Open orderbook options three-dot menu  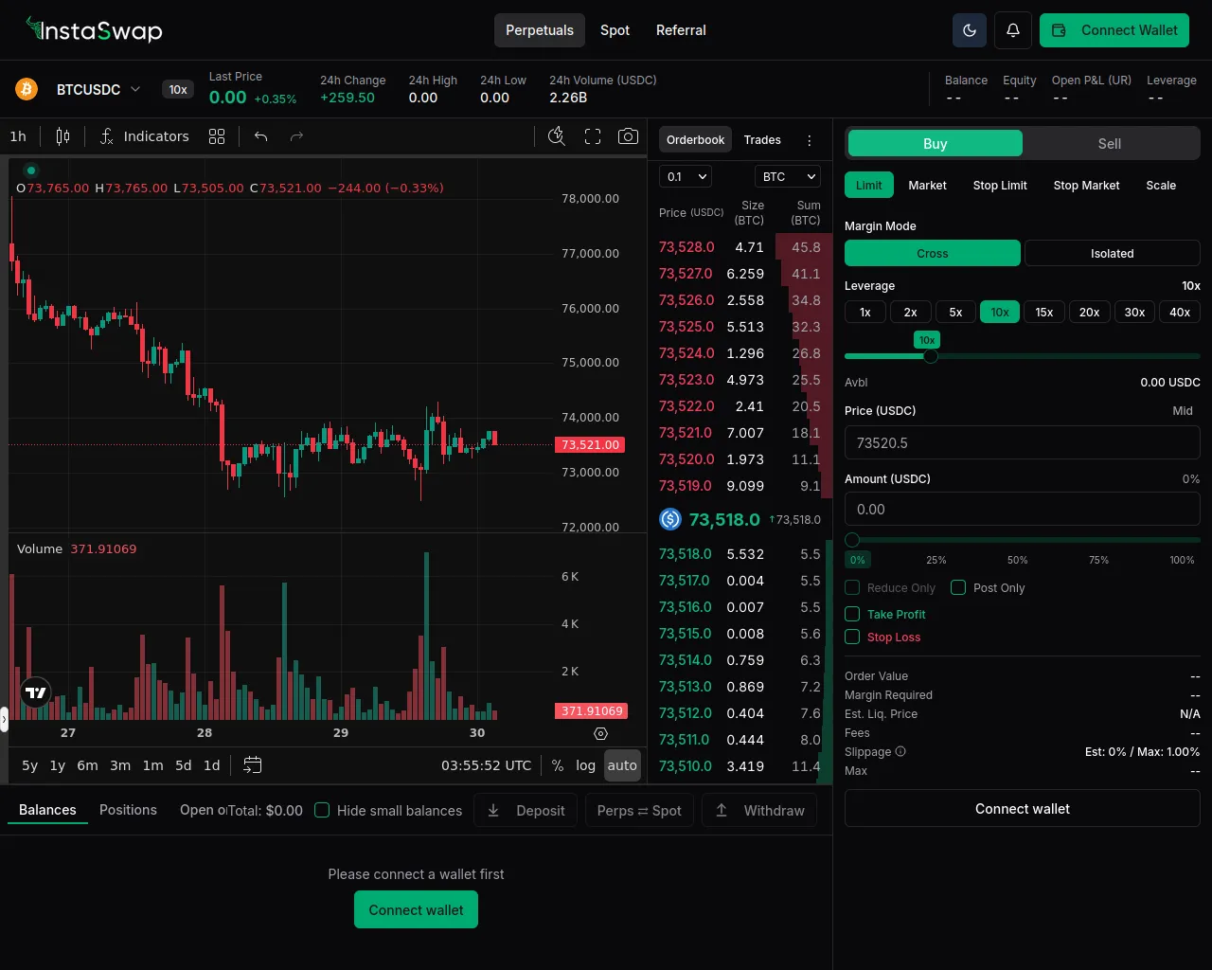pos(810,140)
